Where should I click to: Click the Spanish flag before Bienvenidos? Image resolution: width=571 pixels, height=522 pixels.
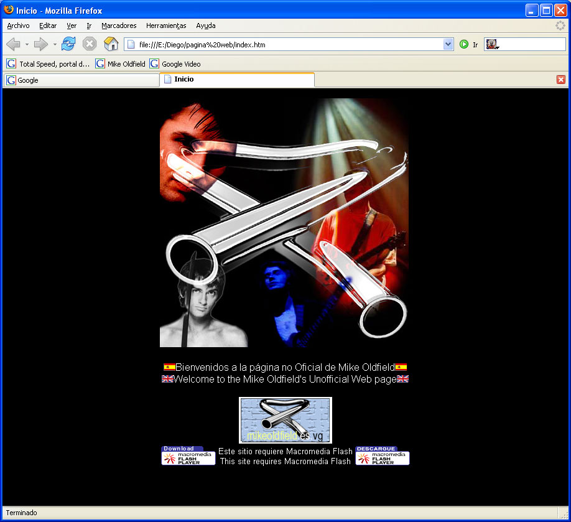click(169, 367)
